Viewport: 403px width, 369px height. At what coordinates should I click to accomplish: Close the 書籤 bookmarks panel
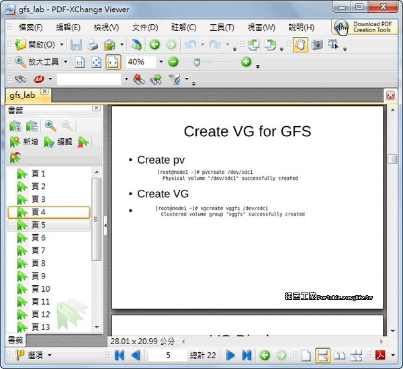96,108
